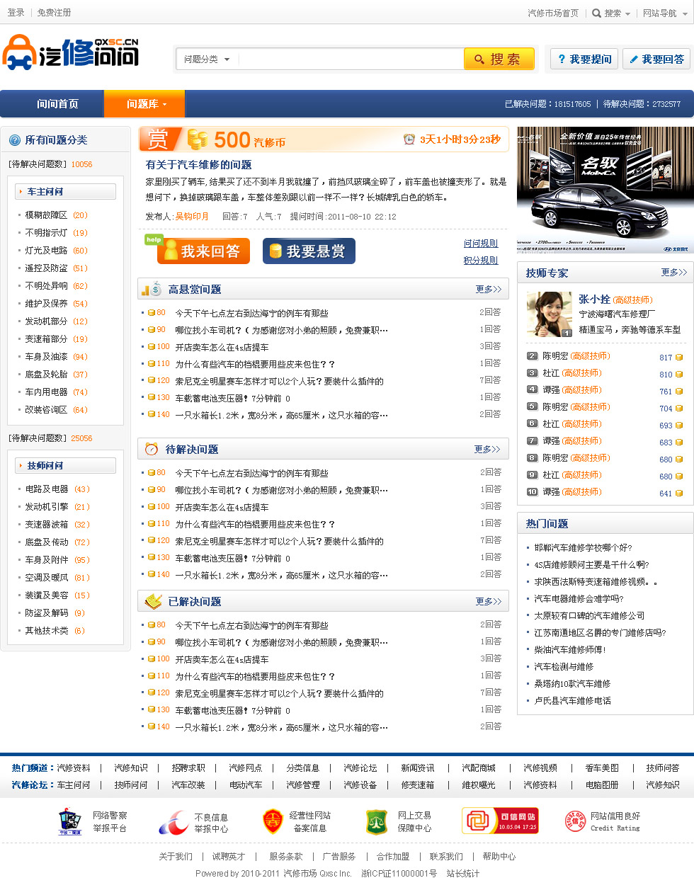The width and height of the screenshot is (694, 890).
Task: Click 更多>> in 待解决问题 section
Action: 487,449
